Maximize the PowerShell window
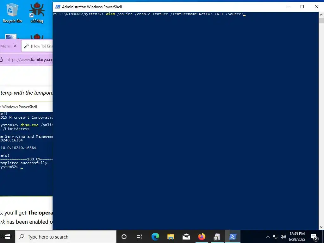The width and height of the screenshot is (324, 243). pyautogui.click(x=302, y=7)
